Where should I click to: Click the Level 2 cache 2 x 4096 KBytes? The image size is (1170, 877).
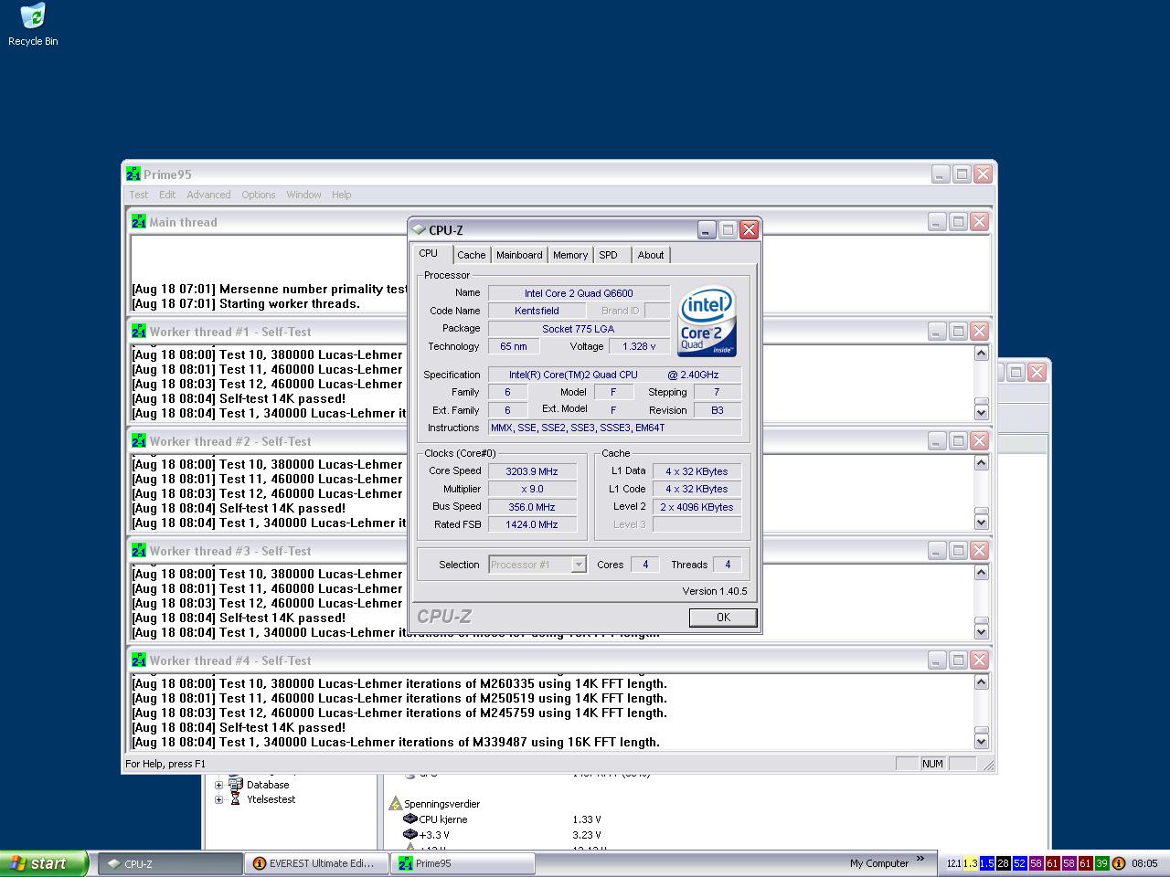[x=697, y=507]
